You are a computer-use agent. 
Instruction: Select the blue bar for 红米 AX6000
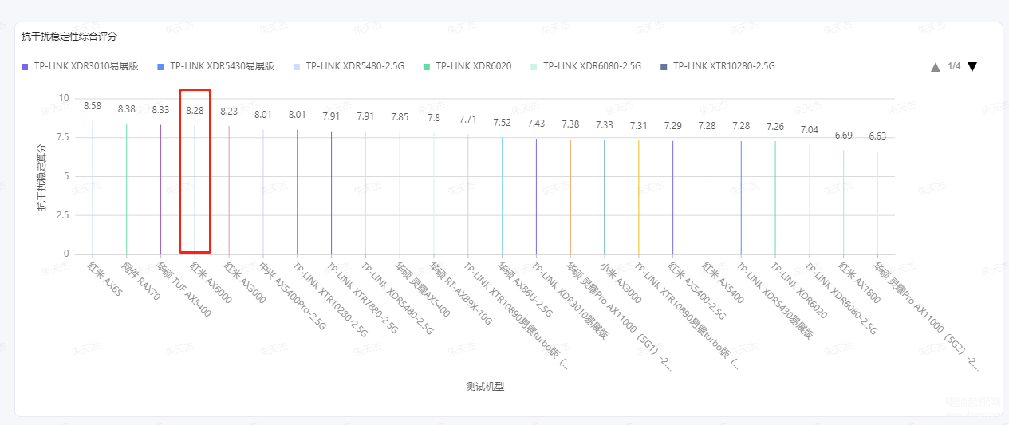coord(195,190)
